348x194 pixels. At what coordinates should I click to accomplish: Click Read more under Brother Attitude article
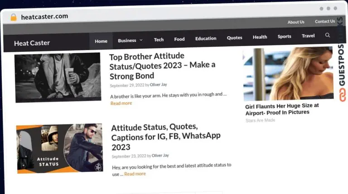point(121,103)
